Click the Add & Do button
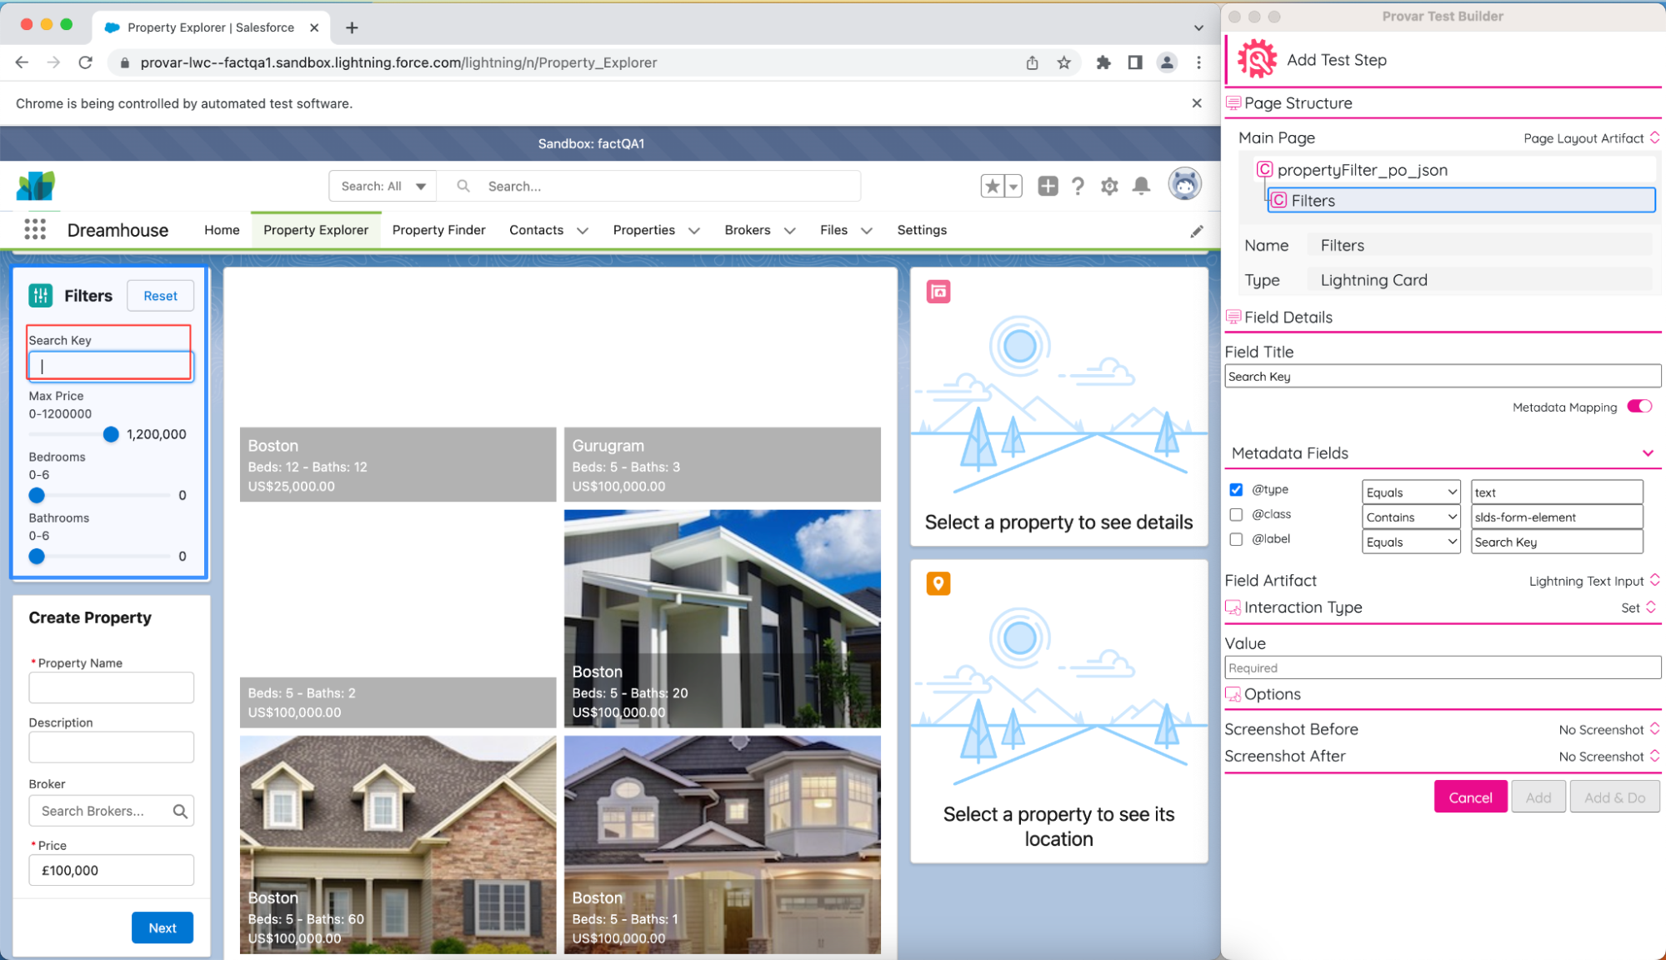Screen dimensions: 1666x960 pos(1614,797)
